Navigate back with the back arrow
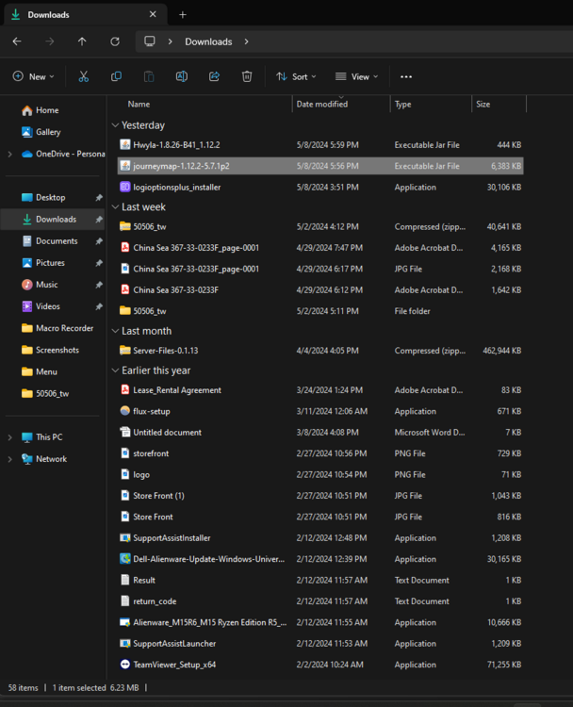This screenshot has height=707, width=573. click(x=17, y=41)
